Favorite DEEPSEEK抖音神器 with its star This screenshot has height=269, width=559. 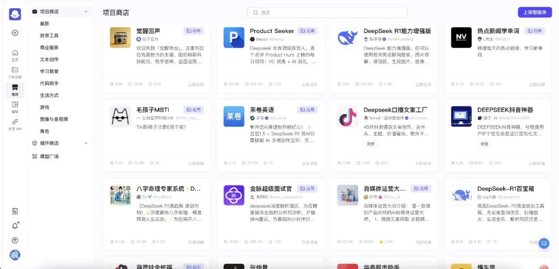pyautogui.click(x=490, y=163)
